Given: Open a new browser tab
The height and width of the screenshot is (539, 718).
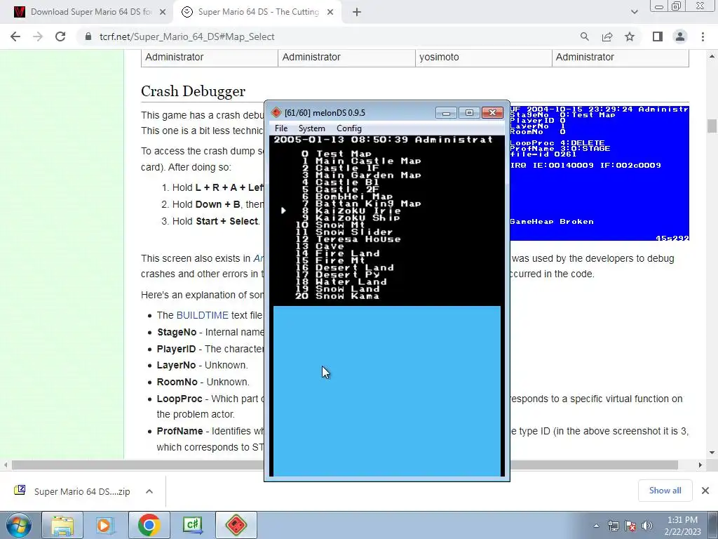Looking at the screenshot, I should click(x=357, y=13).
